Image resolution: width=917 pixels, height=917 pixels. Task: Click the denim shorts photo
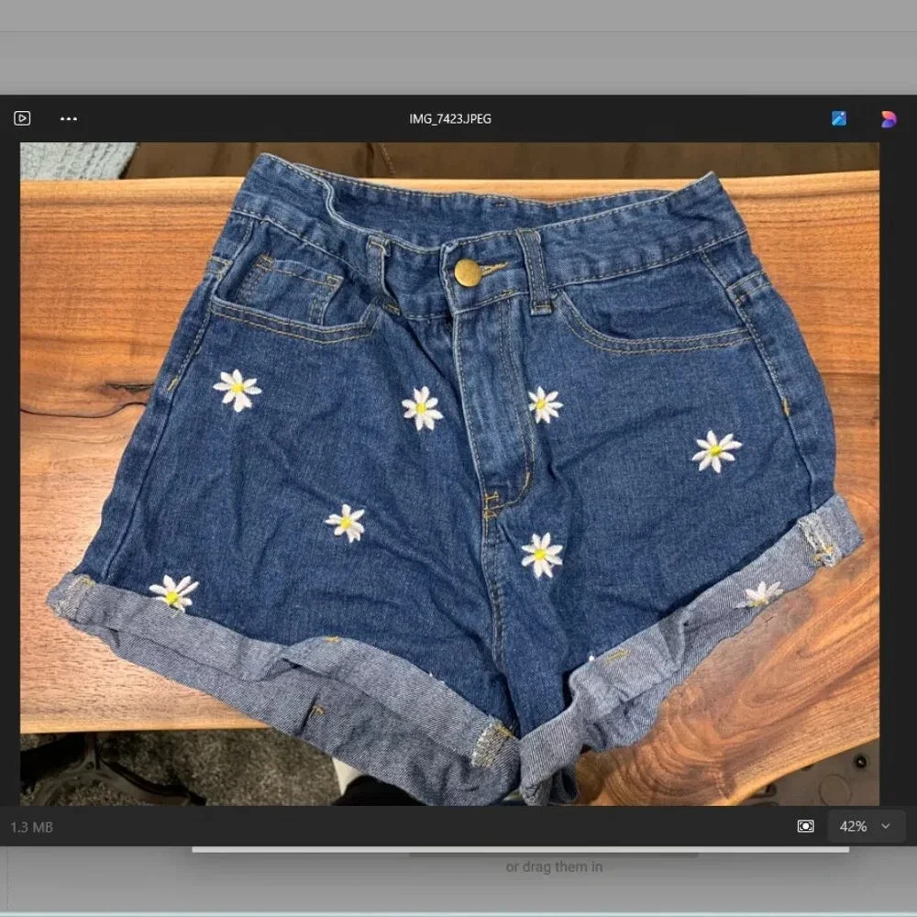point(449,474)
